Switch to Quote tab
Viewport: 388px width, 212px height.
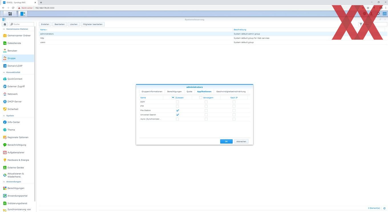pos(189,92)
